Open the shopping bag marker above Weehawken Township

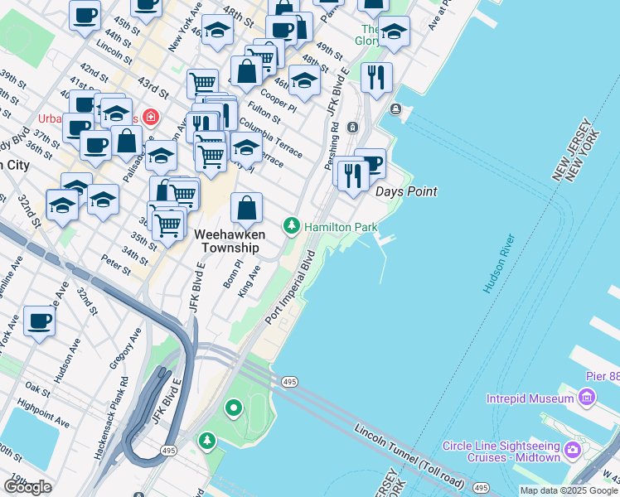pyautogui.click(x=246, y=211)
